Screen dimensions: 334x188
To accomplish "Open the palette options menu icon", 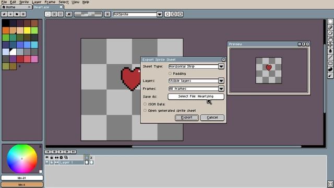I will 23,14.
